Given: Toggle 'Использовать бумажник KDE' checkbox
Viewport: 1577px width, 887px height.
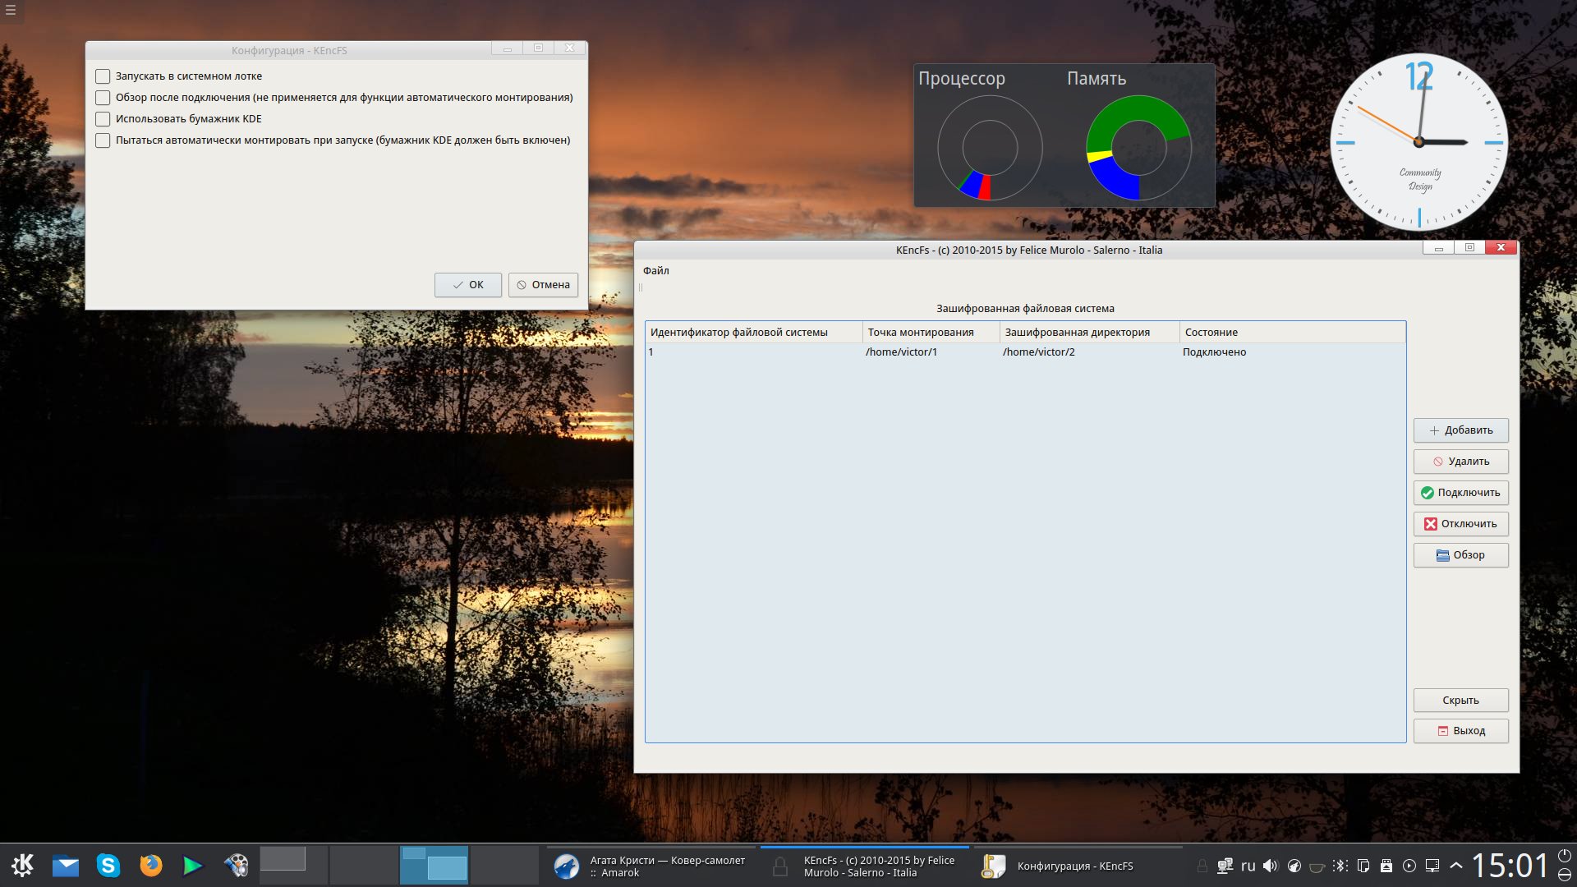Looking at the screenshot, I should point(103,119).
